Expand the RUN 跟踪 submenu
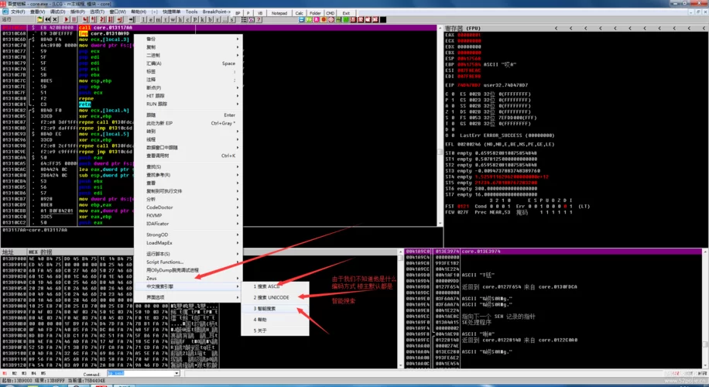 190,104
